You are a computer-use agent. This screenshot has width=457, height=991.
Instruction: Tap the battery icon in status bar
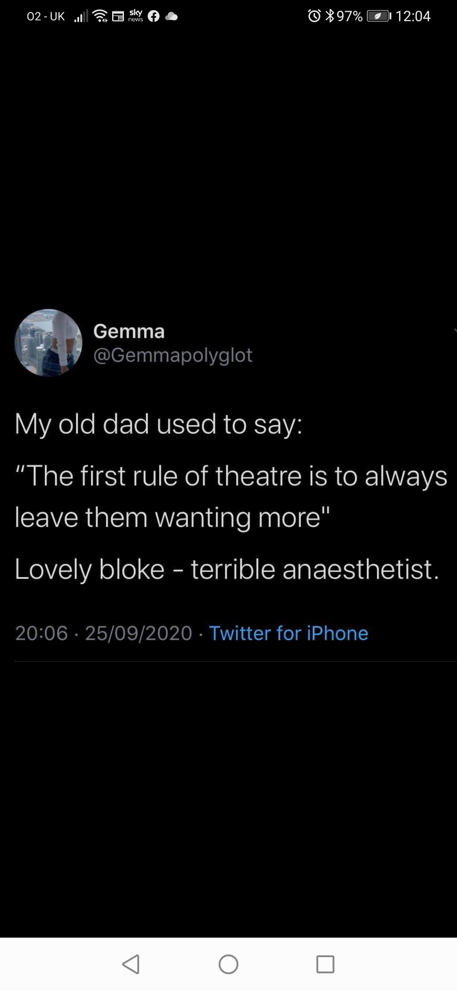(x=379, y=17)
